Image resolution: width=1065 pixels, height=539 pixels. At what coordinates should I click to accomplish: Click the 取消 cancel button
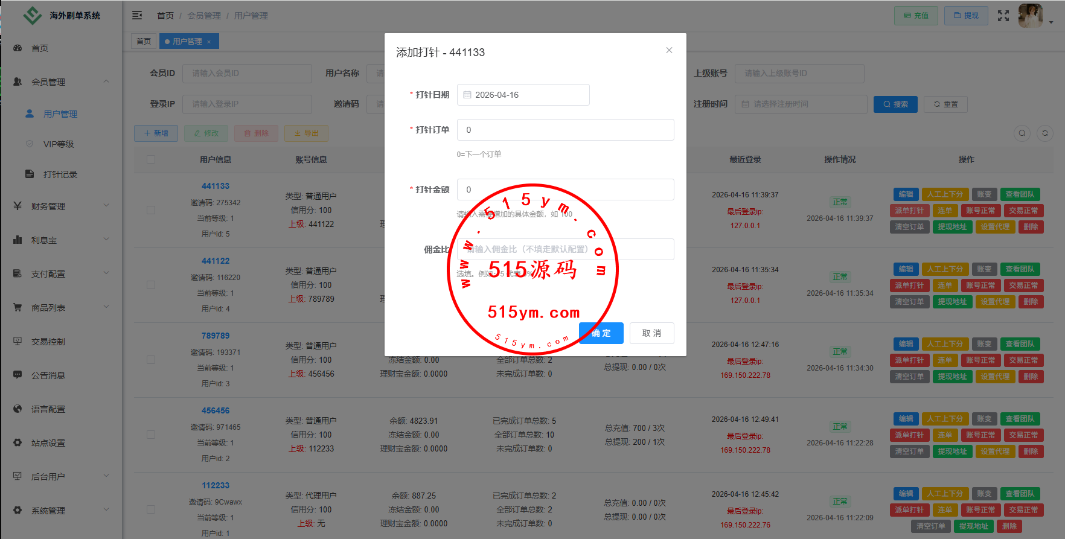pyautogui.click(x=651, y=333)
